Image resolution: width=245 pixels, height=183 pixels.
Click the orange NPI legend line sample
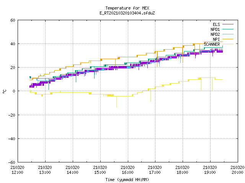(228, 39)
